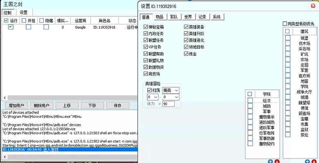Uncheck the 炼金 option

tap(186, 54)
